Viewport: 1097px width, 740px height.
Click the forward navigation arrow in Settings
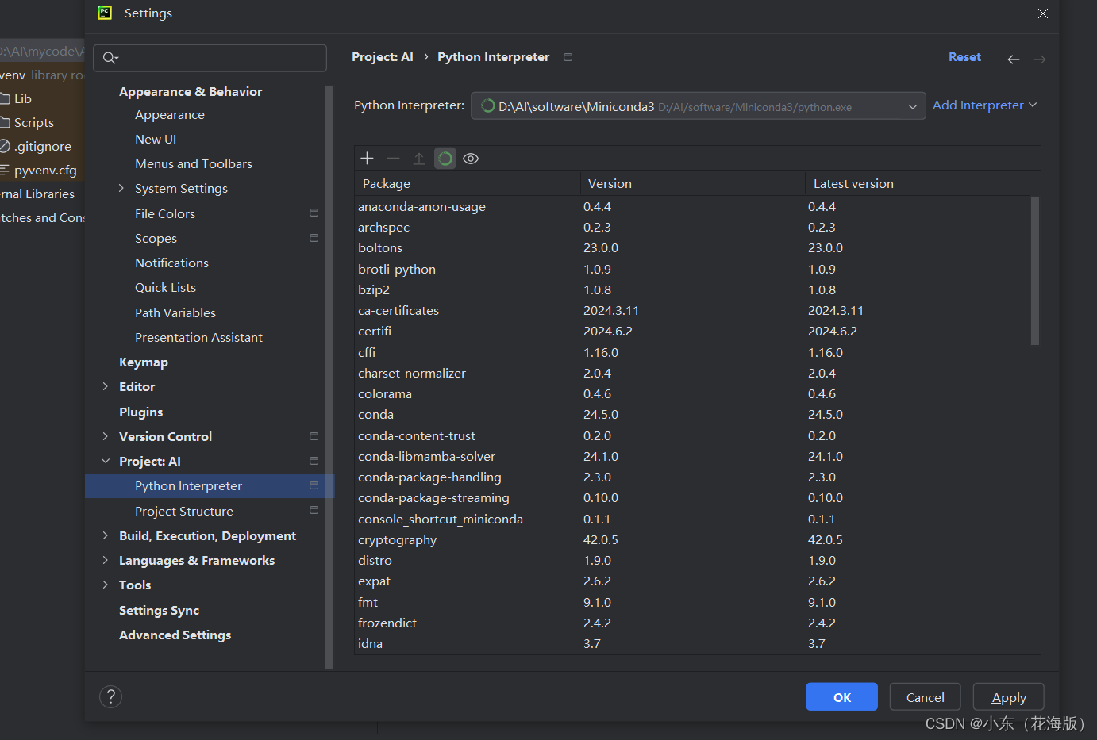(x=1040, y=59)
